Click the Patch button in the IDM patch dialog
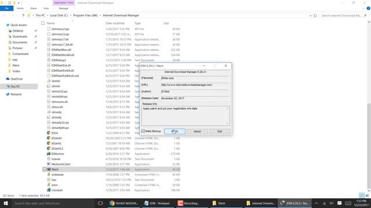 (174, 131)
